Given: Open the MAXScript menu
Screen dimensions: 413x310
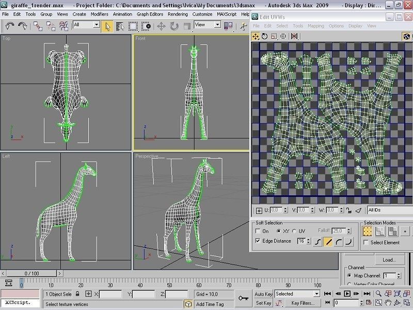Looking at the screenshot, I should [227, 14].
